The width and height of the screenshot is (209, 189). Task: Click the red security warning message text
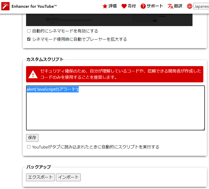[x=121, y=74]
